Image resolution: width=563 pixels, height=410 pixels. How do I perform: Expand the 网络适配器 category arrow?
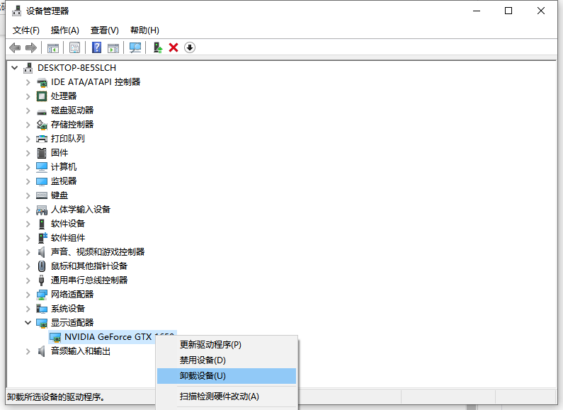[28, 295]
